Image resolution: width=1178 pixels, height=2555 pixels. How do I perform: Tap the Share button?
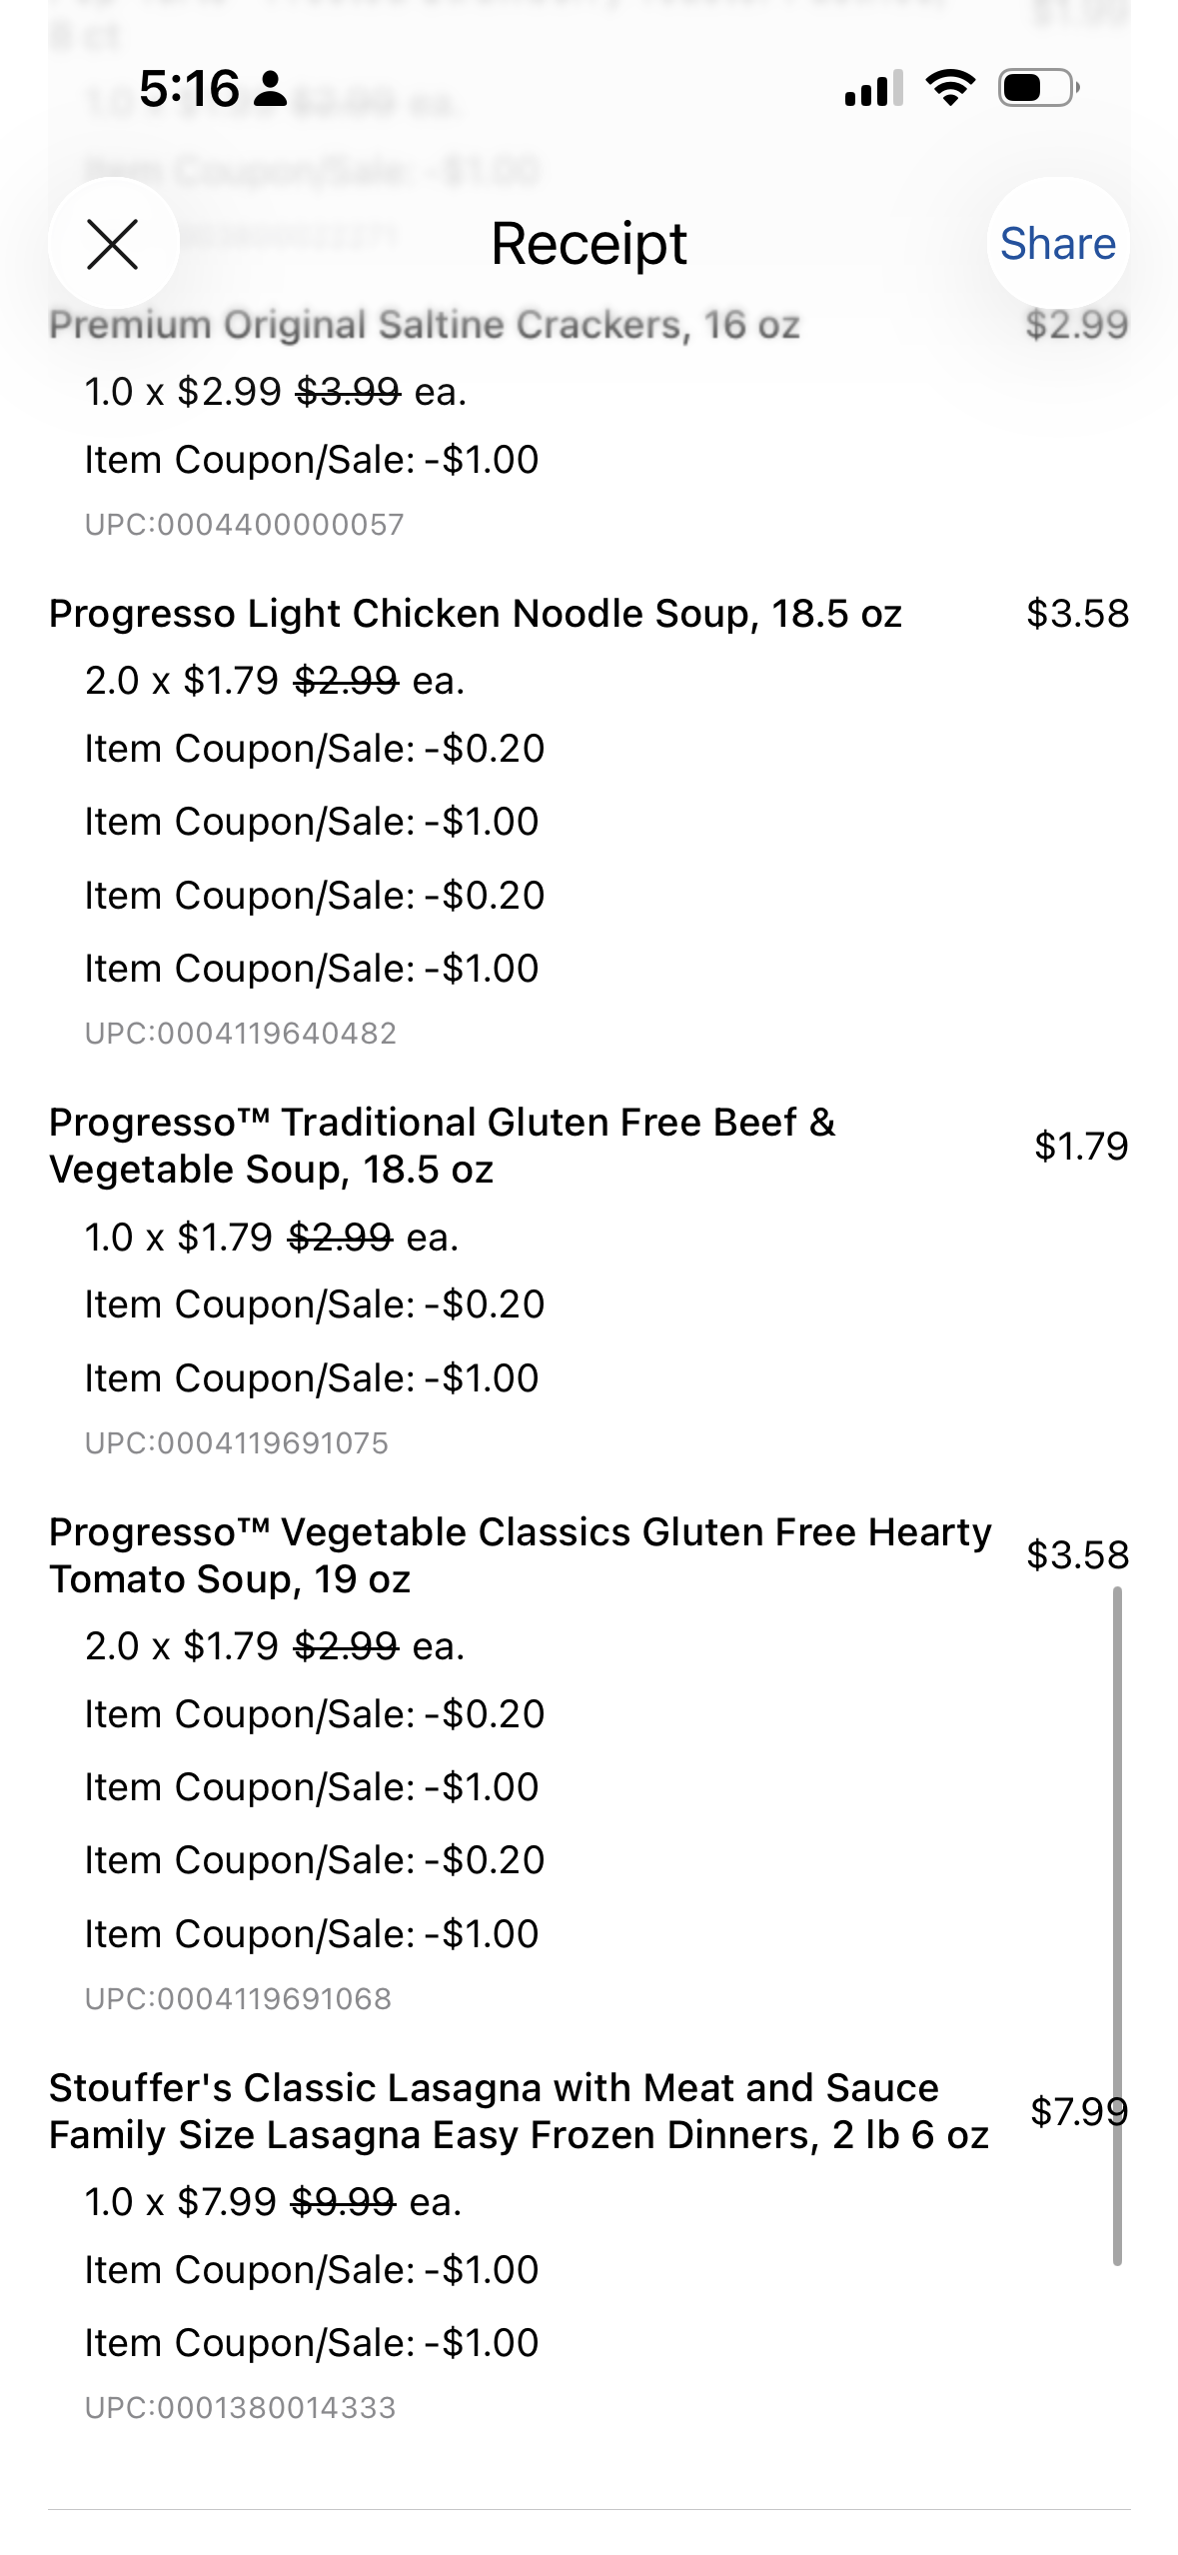click(1057, 244)
